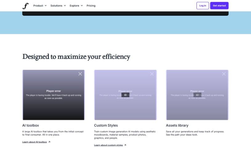Click the Assets library card title
This screenshot has width=251, height=148.
[177, 125]
